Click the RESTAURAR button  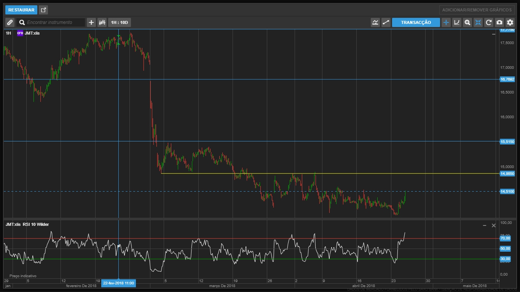click(21, 10)
